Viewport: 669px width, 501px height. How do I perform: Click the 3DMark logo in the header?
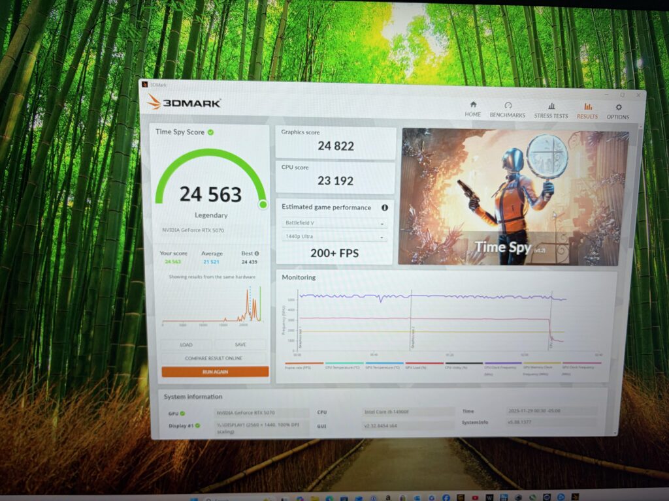[x=184, y=102]
